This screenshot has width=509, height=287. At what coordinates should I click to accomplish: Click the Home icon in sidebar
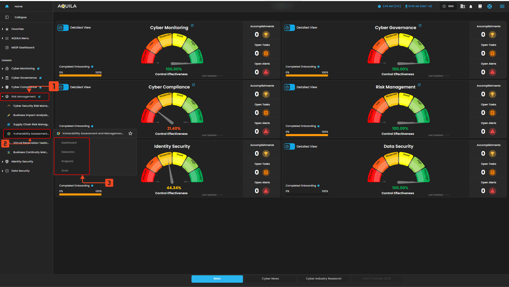[7, 6]
